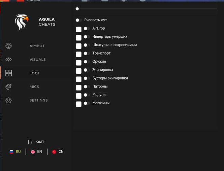This screenshot has width=224, height=171.
Task: Open the white swatch next to Магазины
Action: 78,104
